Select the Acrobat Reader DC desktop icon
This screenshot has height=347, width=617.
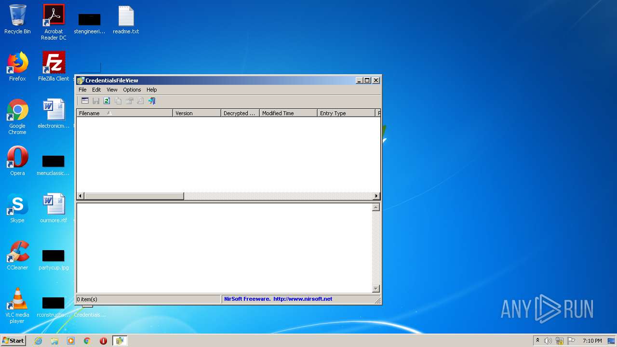pos(54,22)
